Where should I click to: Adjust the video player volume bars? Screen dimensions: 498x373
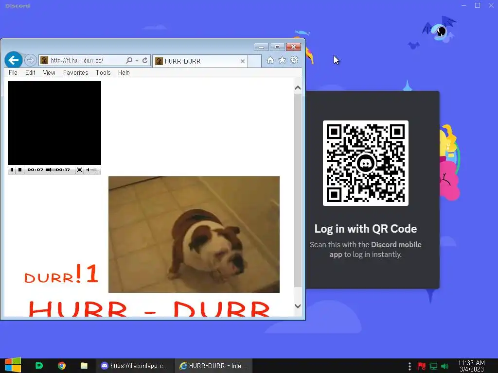[x=92, y=170]
